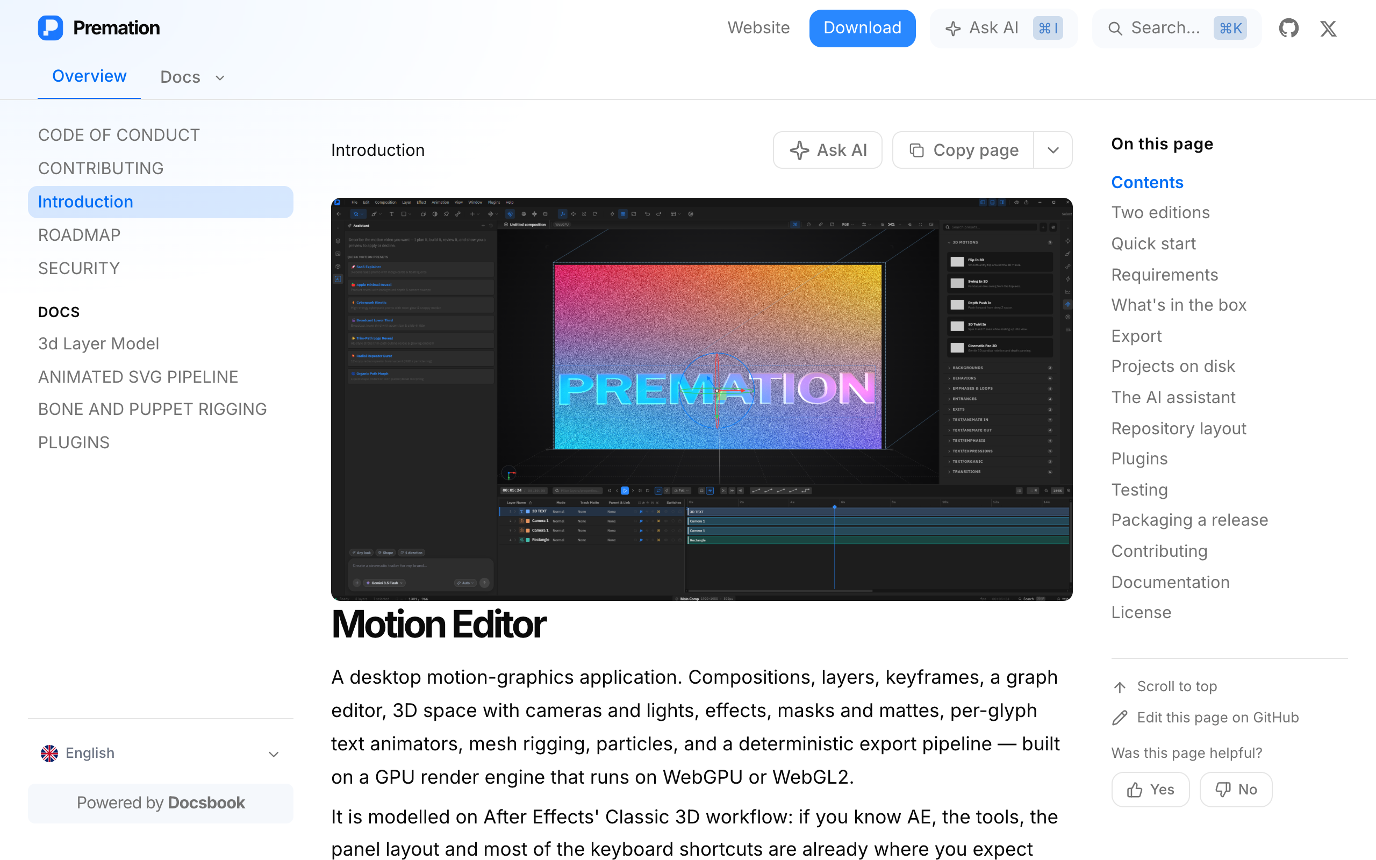Click the Premation logo icon
Screen dimensions: 1376x860
(x=51, y=28)
